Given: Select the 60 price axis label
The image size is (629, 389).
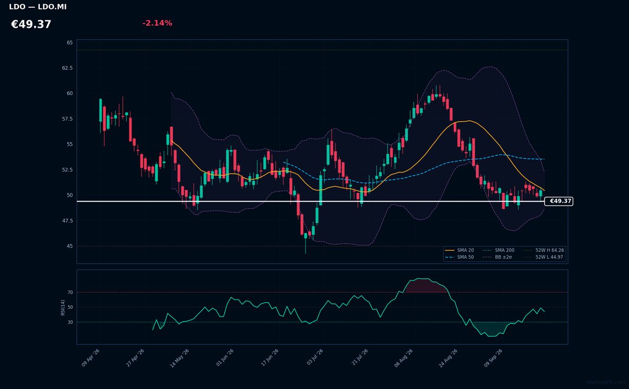Looking at the screenshot, I should [x=70, y=93].
